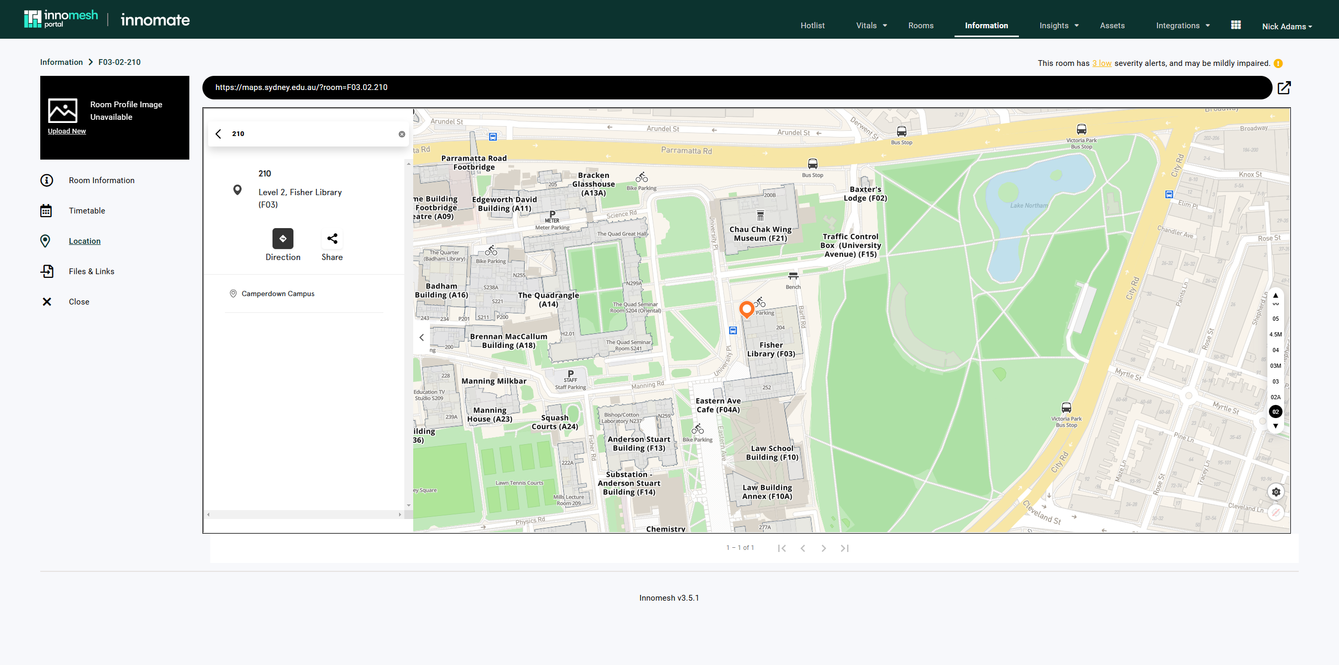1339x665 pixels.
Task: Click Innomesh portal logo
Action: 61,19
